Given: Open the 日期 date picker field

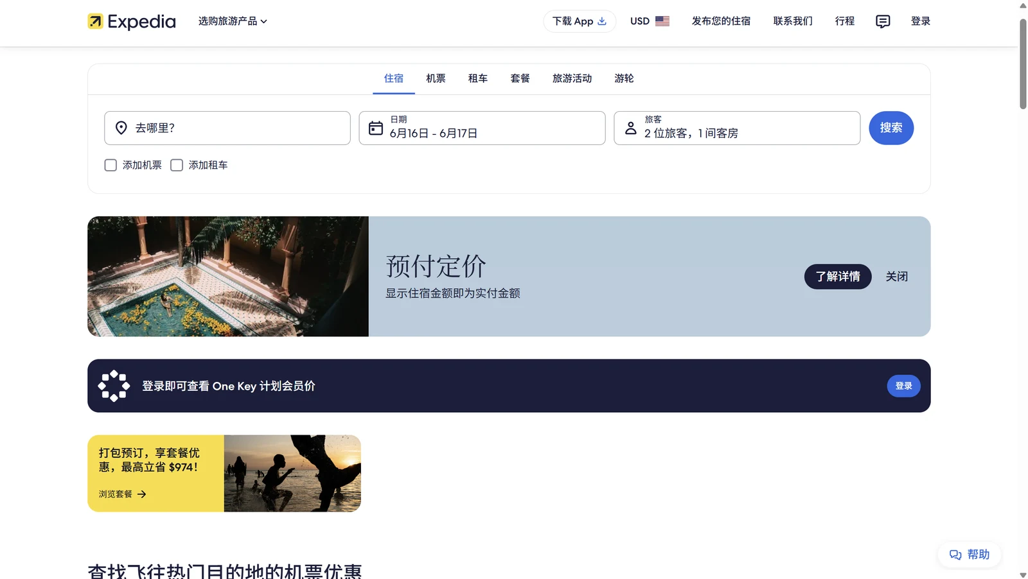Looking at the screenshot, I should [482, 128].
